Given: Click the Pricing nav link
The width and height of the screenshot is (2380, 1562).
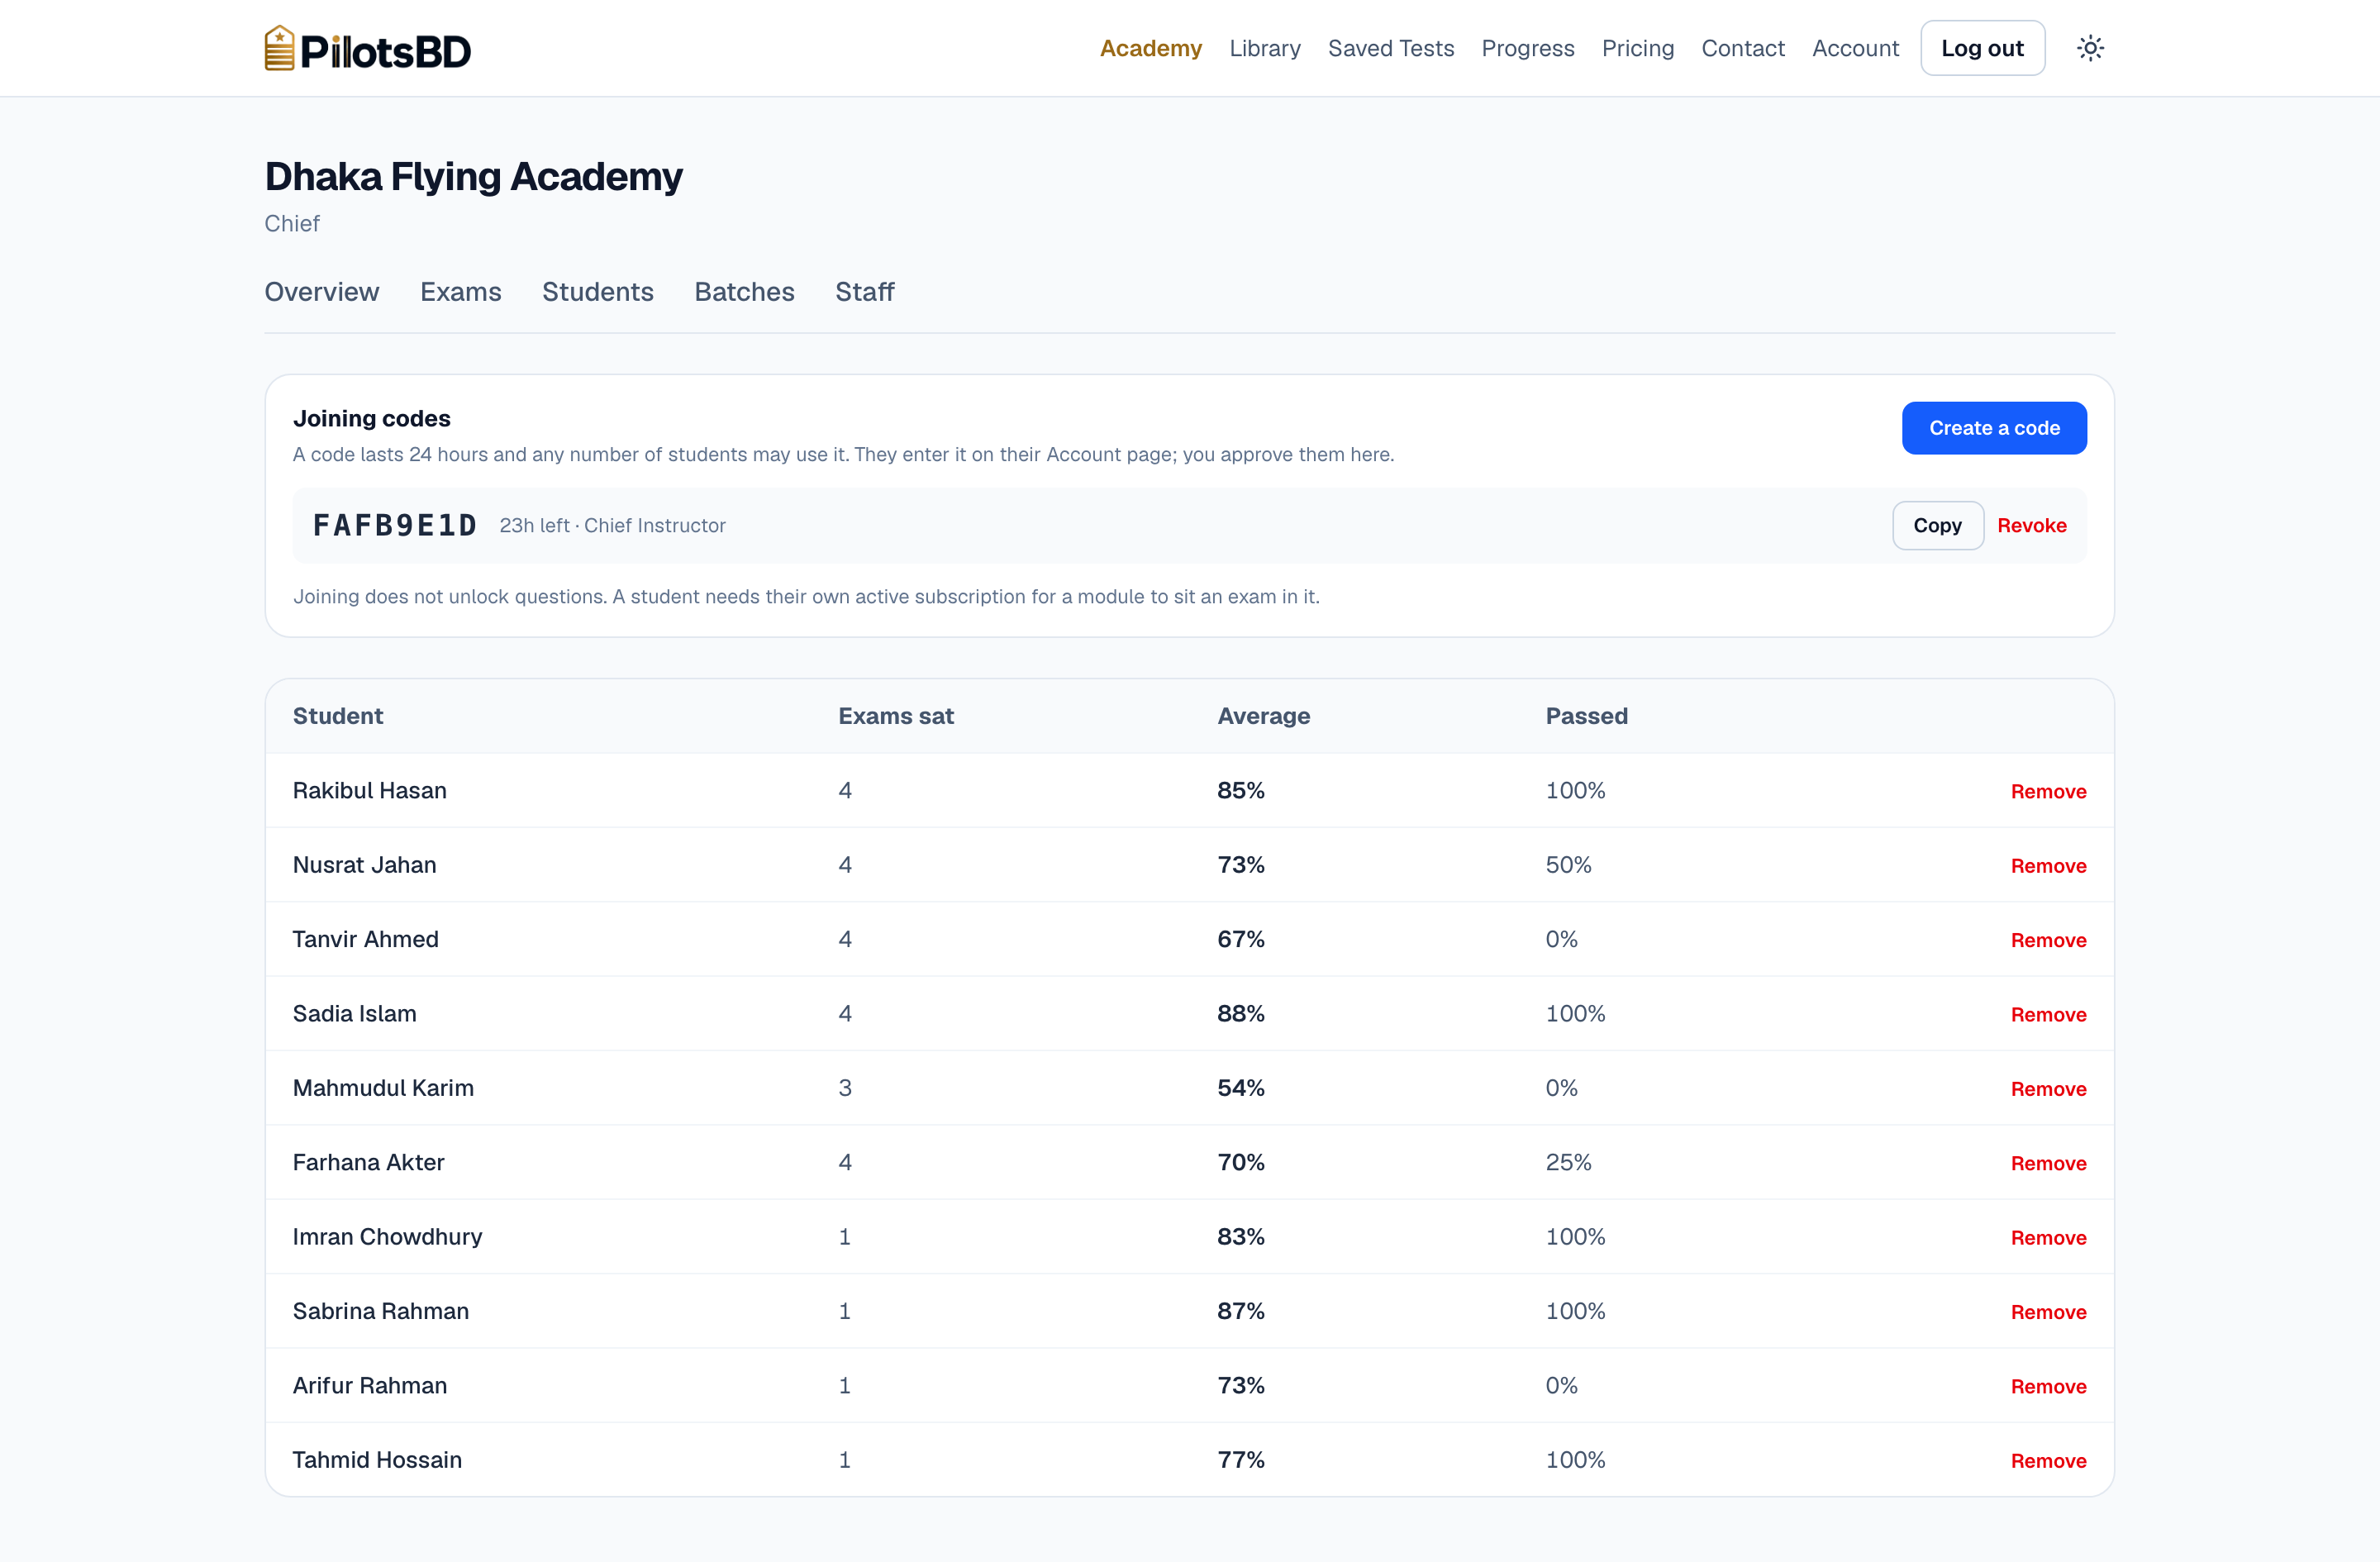Looking at the screenshot, I should [x=1638, y=48].
